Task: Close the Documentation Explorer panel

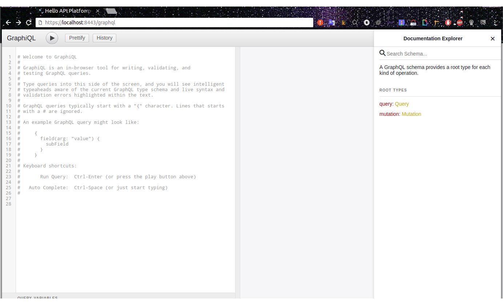Action: click(492, 38)
